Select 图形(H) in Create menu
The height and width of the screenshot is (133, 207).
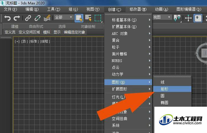tap(128, 82)
